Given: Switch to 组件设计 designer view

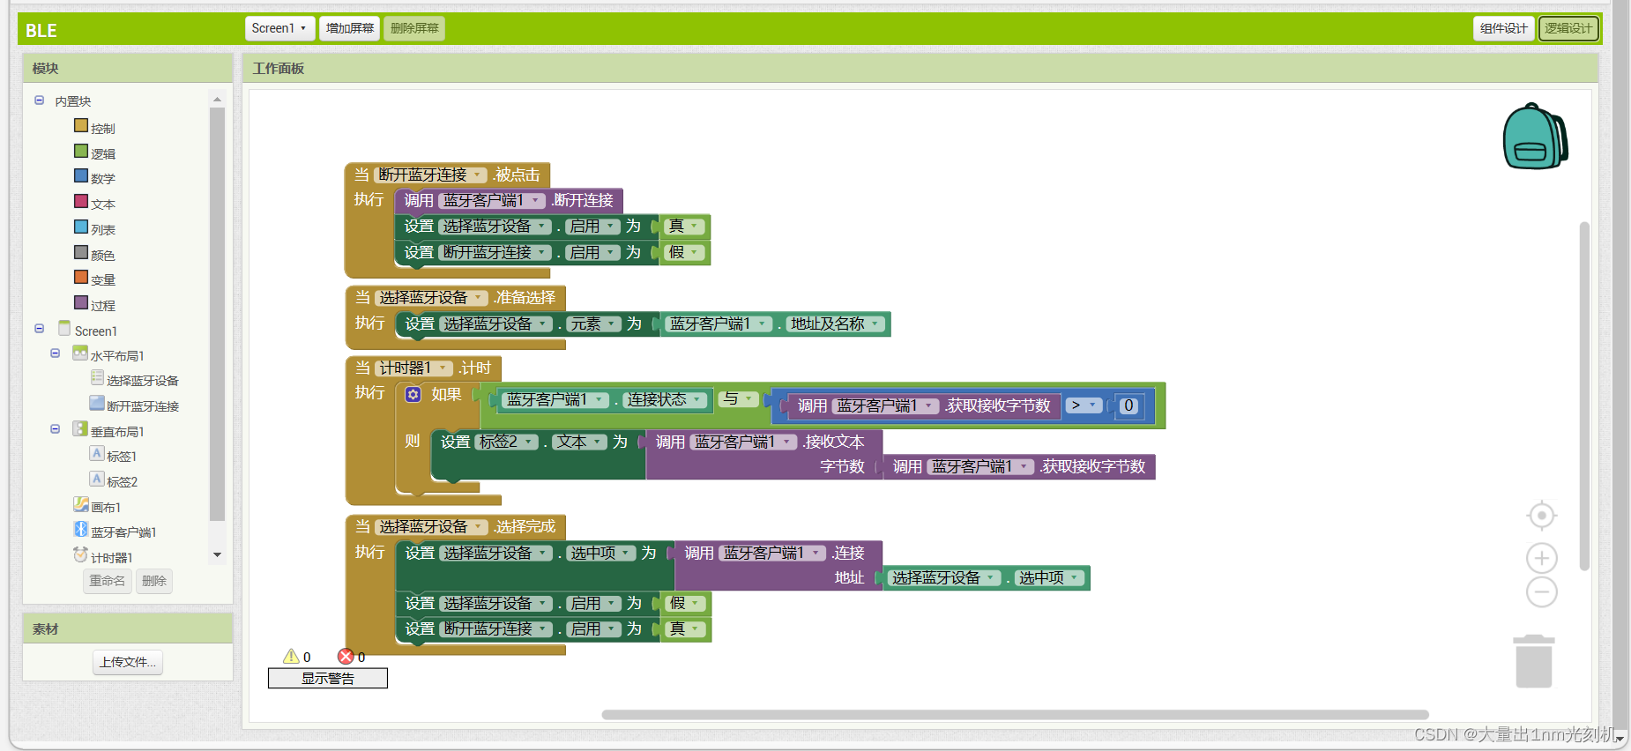Looking at the screenshot, I should point(1504,28).
